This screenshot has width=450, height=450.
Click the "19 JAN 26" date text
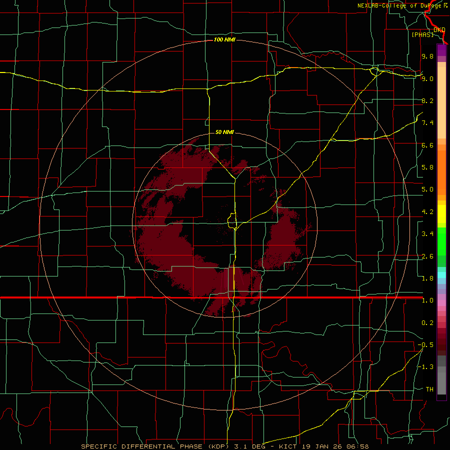[322, 446]
